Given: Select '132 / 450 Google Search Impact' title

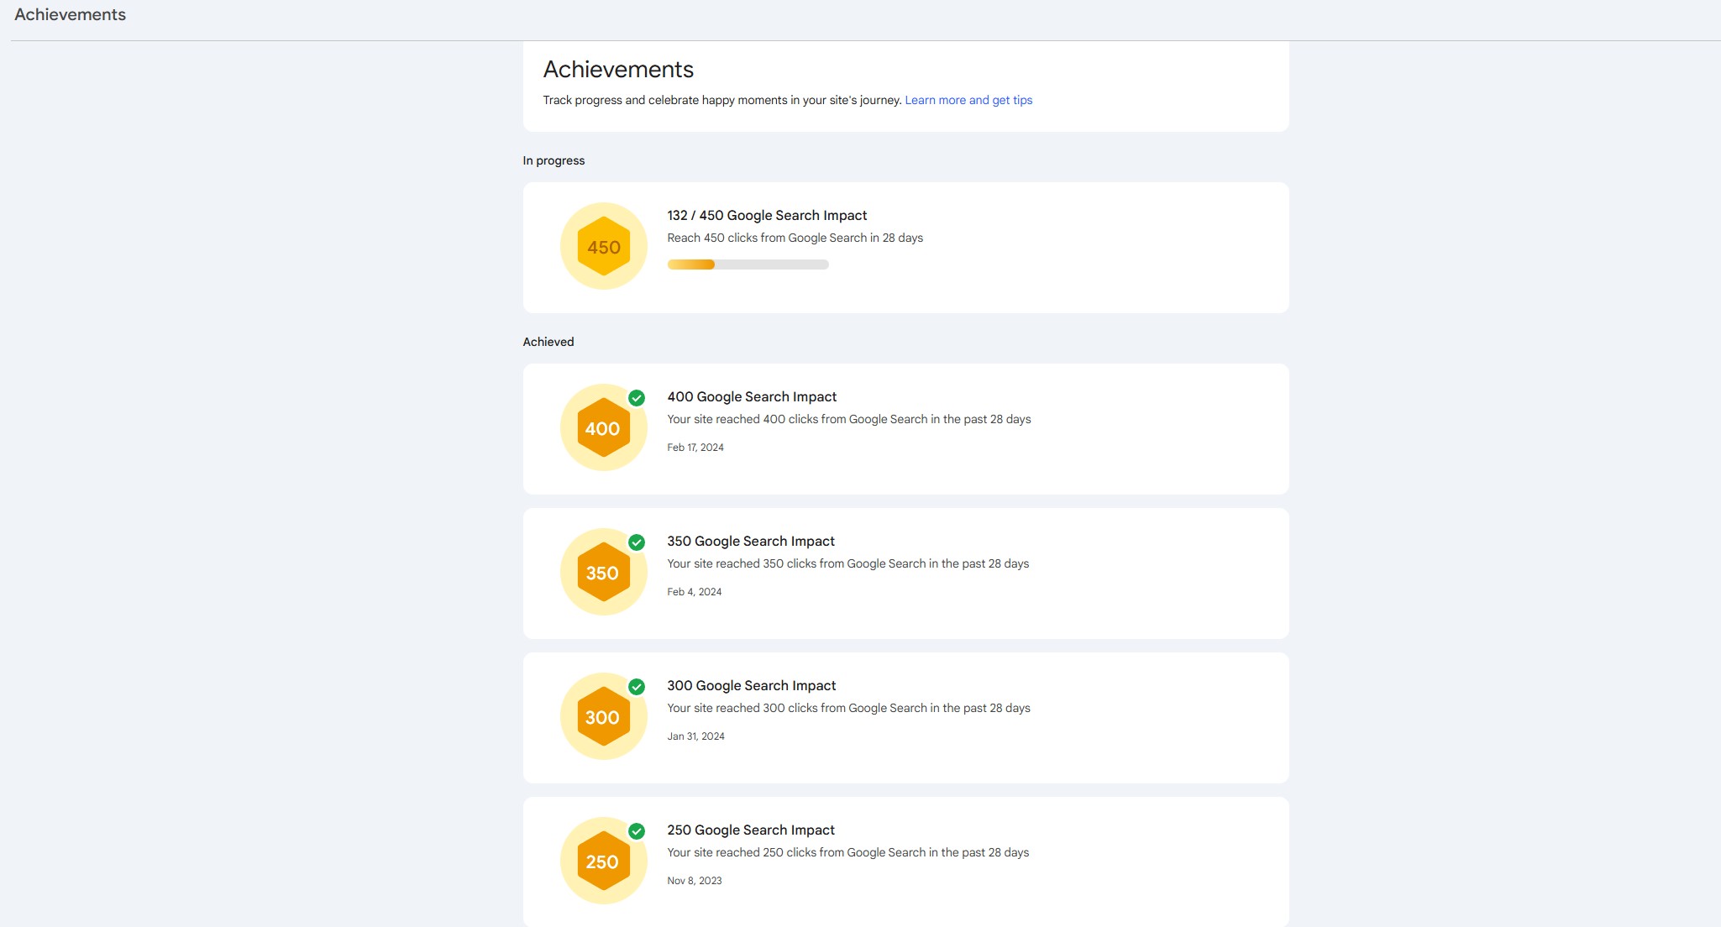Looking at the screenshot, I should 767,216.
